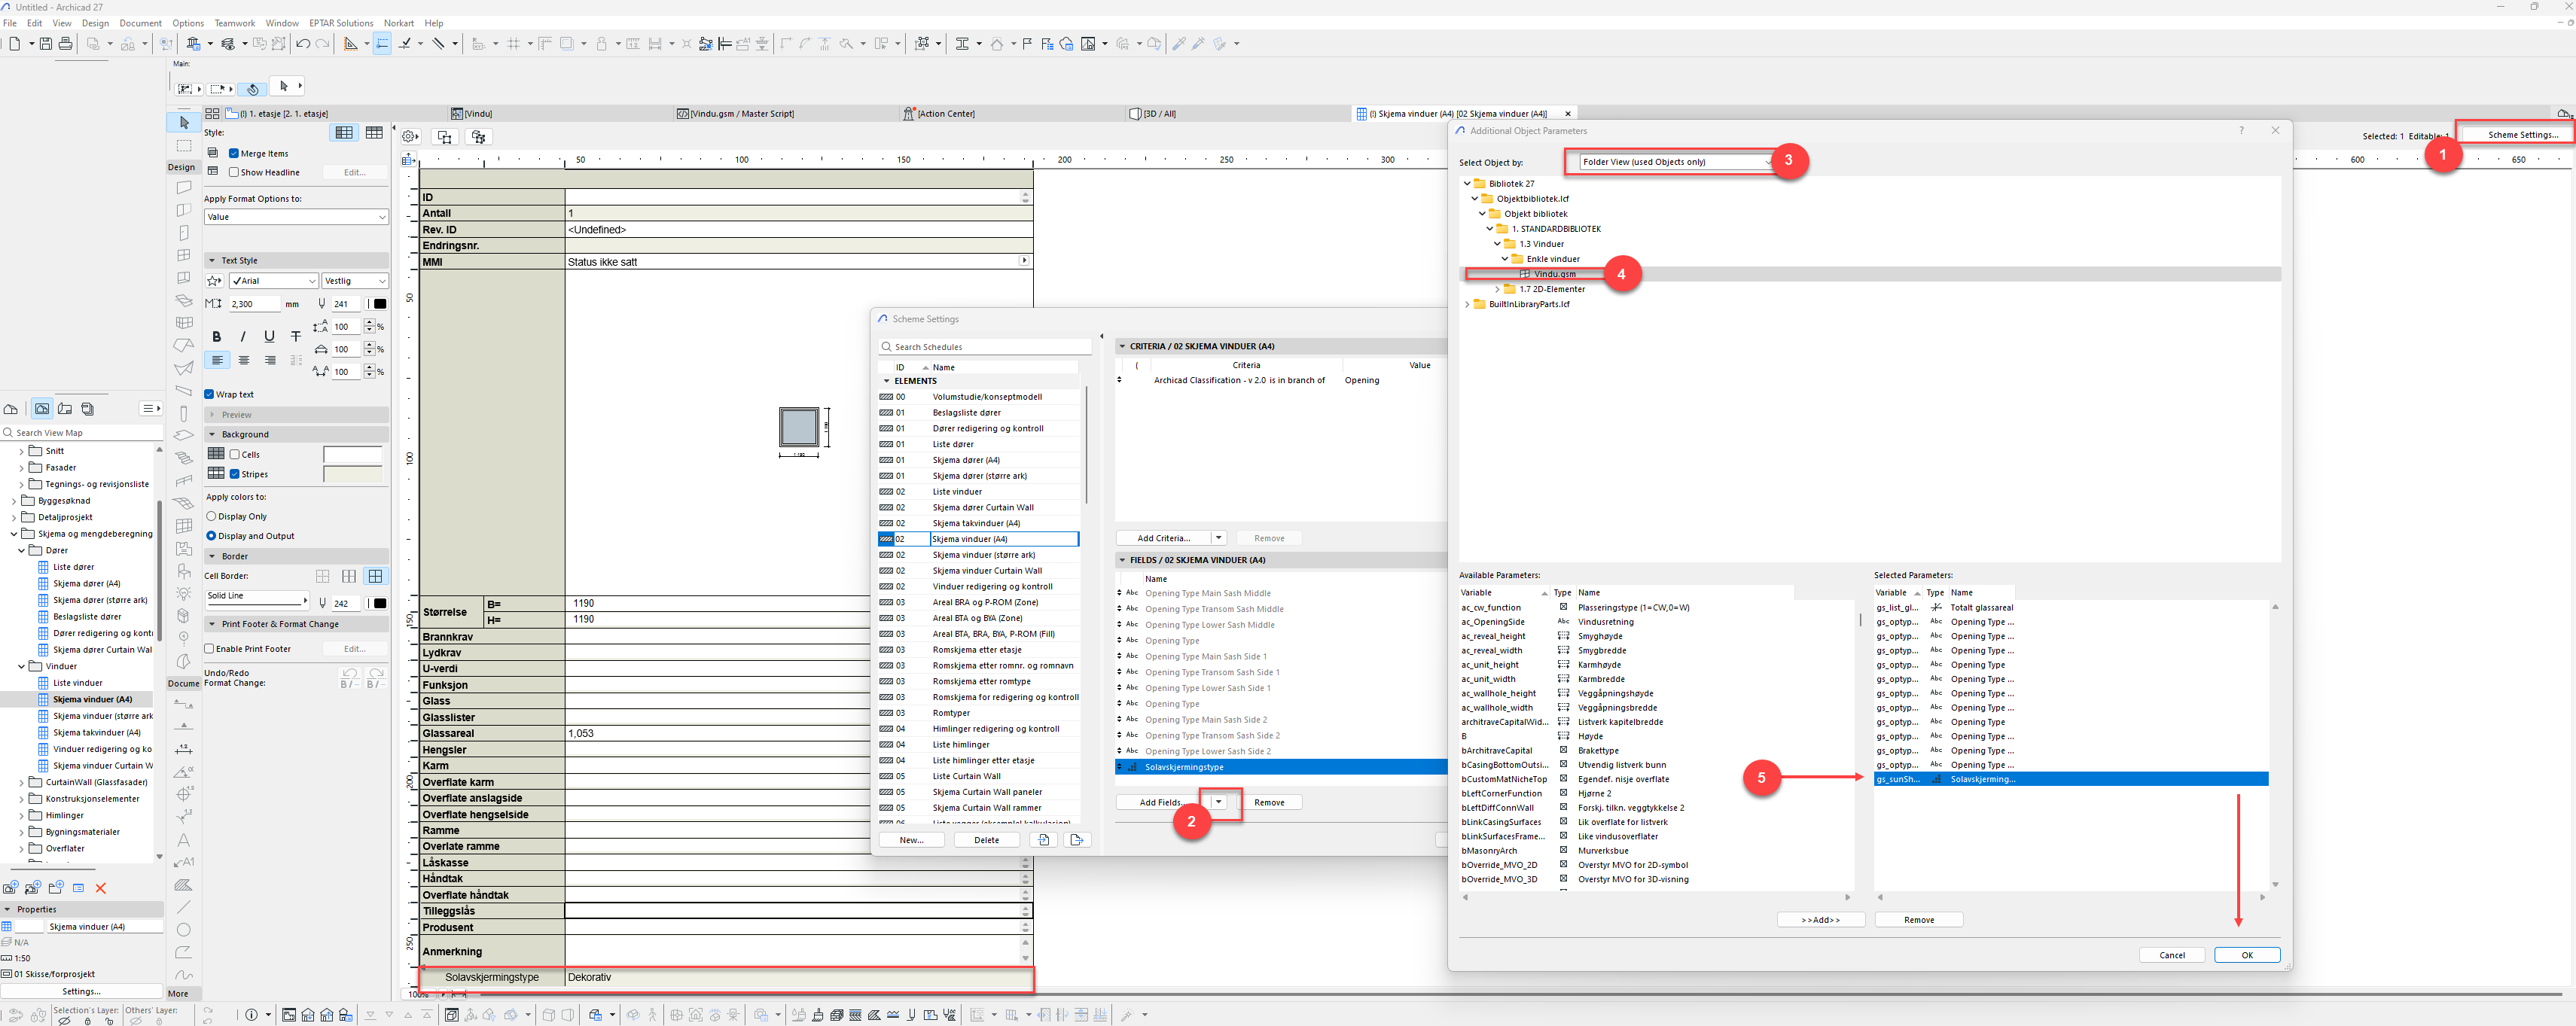The height and width of the screenshot is (1026, 2576).
Task: Click OK in Additional Object Parameters
Action: coord(2246,955)
